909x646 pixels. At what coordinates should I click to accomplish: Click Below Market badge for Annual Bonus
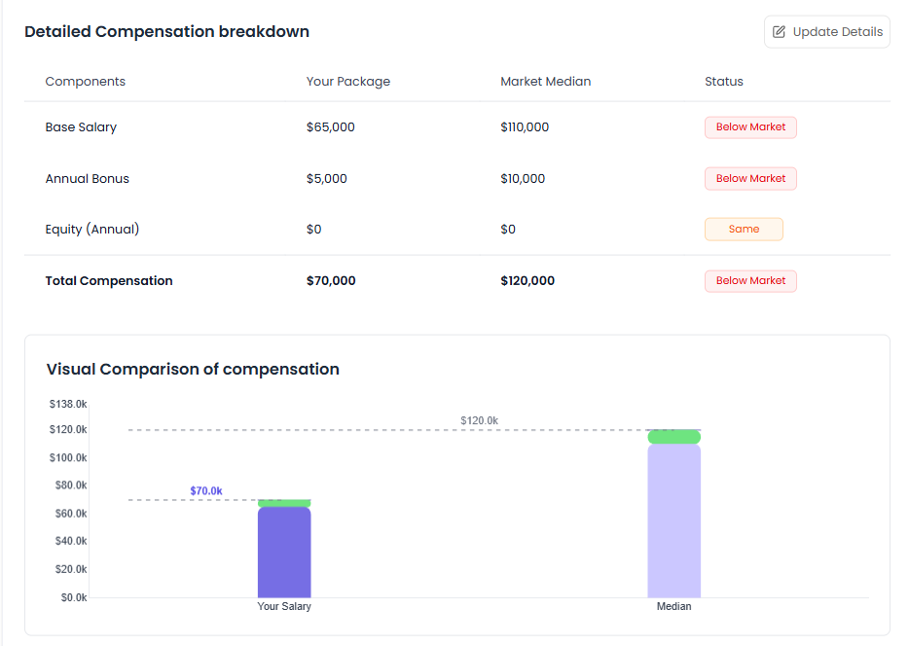pyautogui.click(x=750, y=179)
